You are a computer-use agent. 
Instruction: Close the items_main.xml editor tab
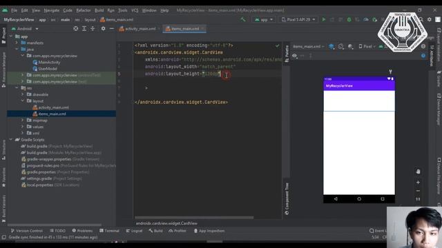[202, 28]
